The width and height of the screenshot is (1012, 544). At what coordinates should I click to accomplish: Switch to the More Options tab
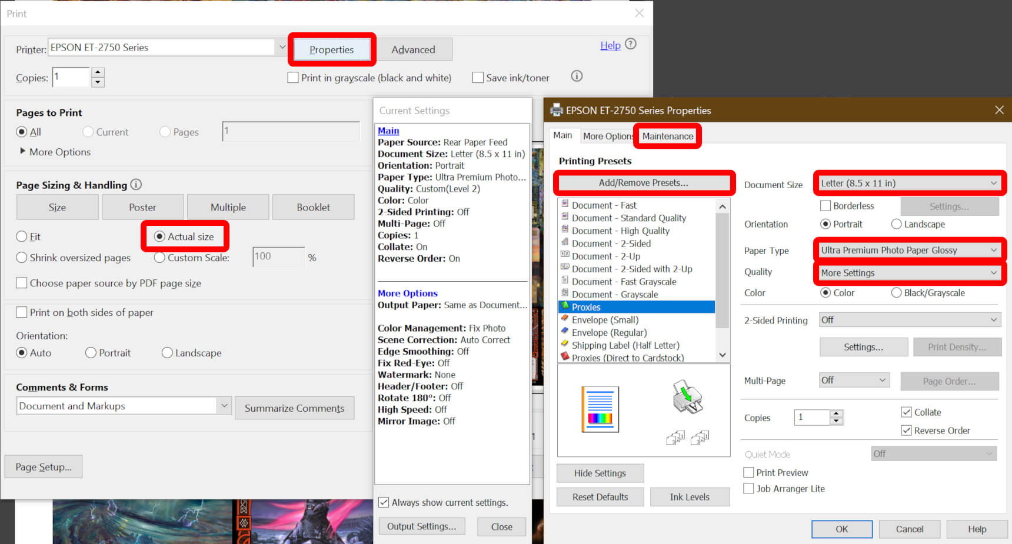coord(607,136)
